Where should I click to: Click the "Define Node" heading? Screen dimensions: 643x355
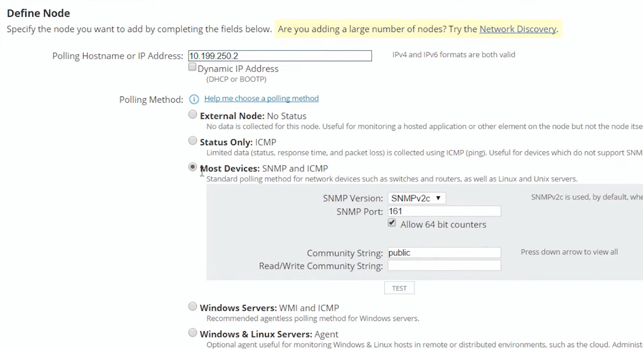38,13
